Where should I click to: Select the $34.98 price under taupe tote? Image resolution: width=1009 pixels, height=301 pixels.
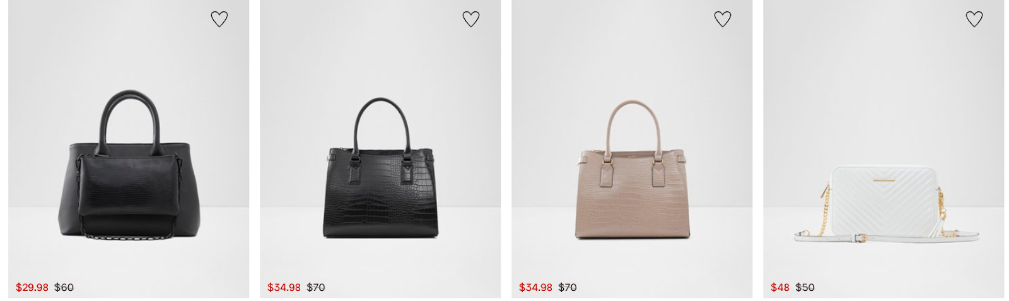click(x=535, y=287)
